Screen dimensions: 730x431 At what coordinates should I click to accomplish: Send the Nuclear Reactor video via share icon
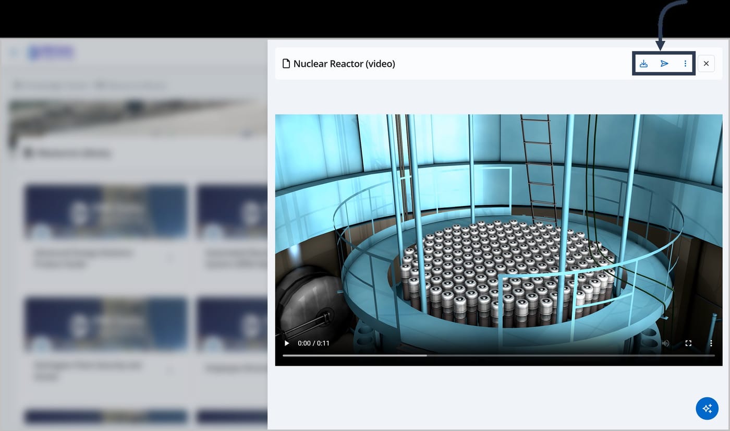(664, 64)
